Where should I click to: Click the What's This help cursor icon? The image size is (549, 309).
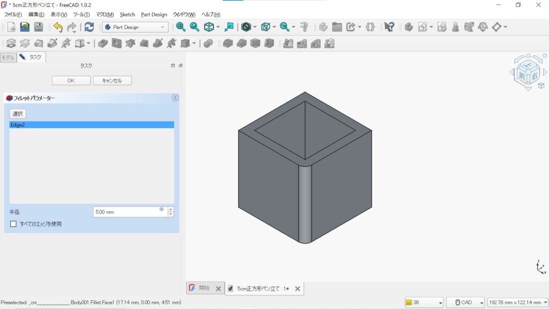click(x=389, y=27)
